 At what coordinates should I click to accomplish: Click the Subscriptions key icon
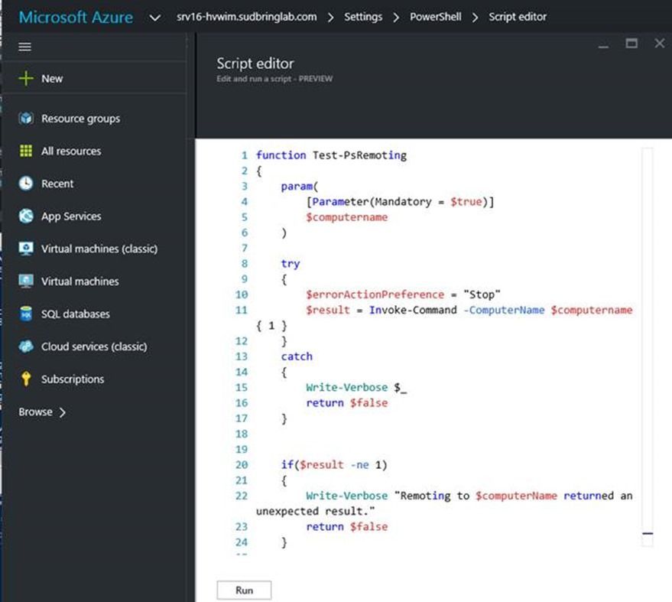pyautogui.click(x=26, y=379)
